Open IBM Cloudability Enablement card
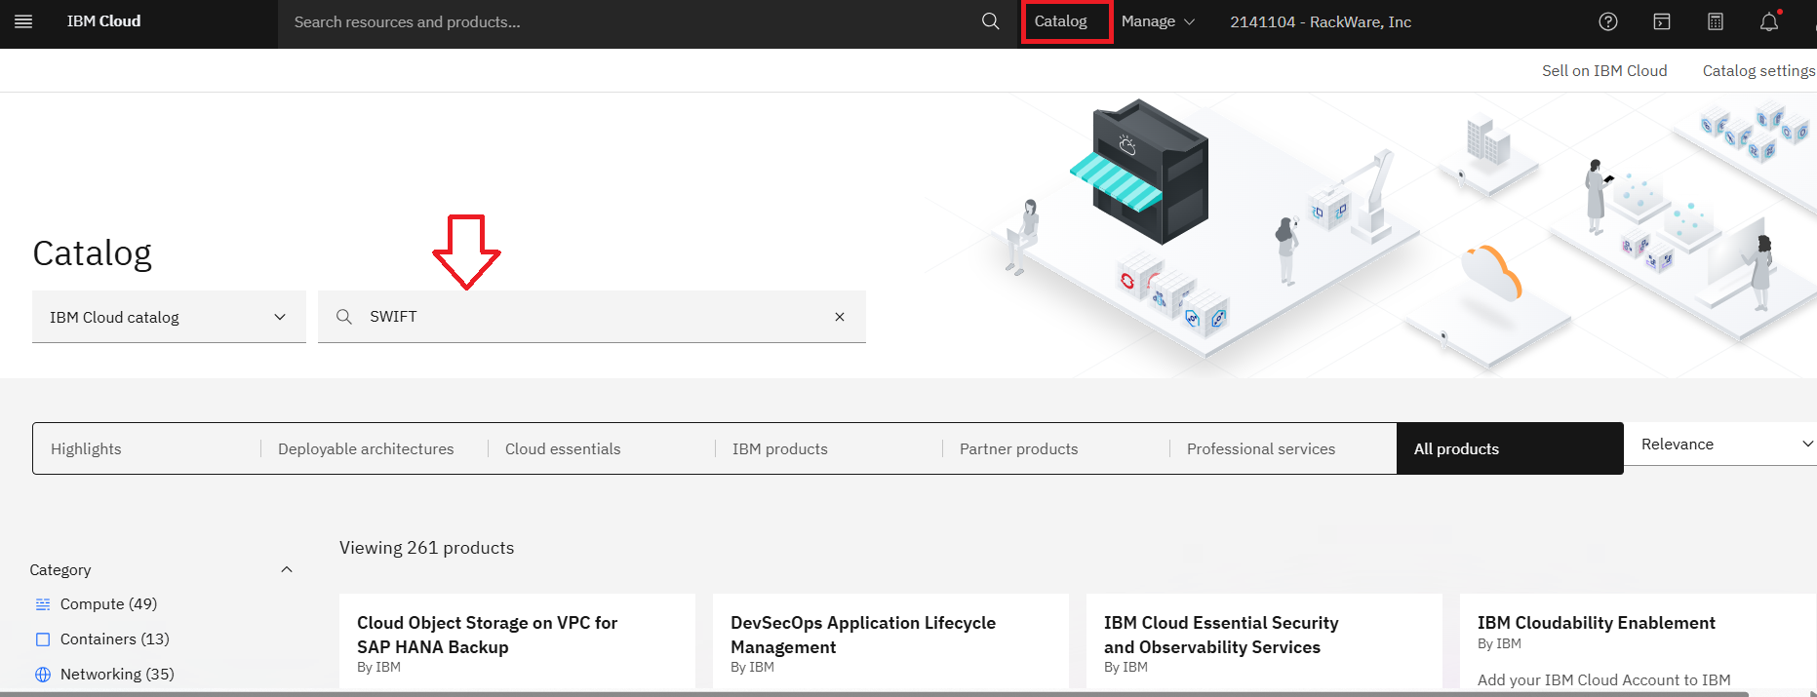 click(x=1638, y=640)
